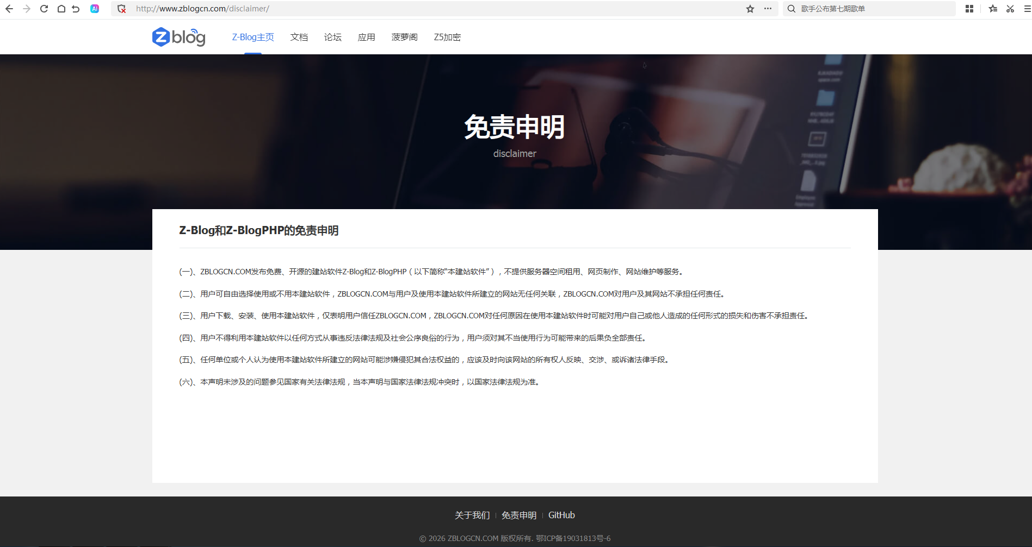Open the browser hamburger menu

1027,9
